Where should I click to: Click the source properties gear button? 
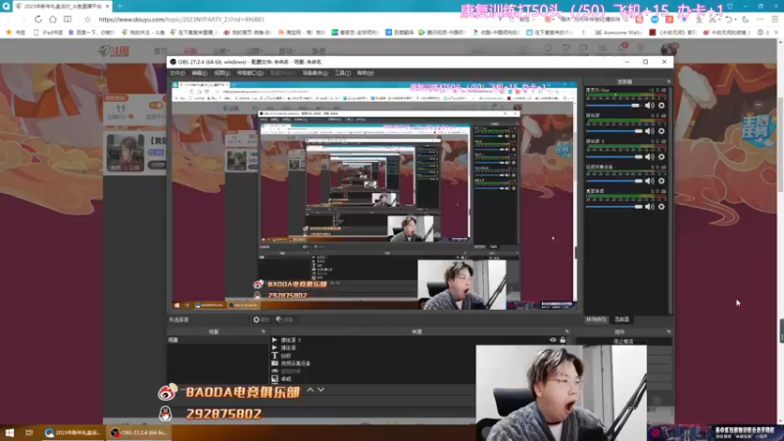click(261, 319)
